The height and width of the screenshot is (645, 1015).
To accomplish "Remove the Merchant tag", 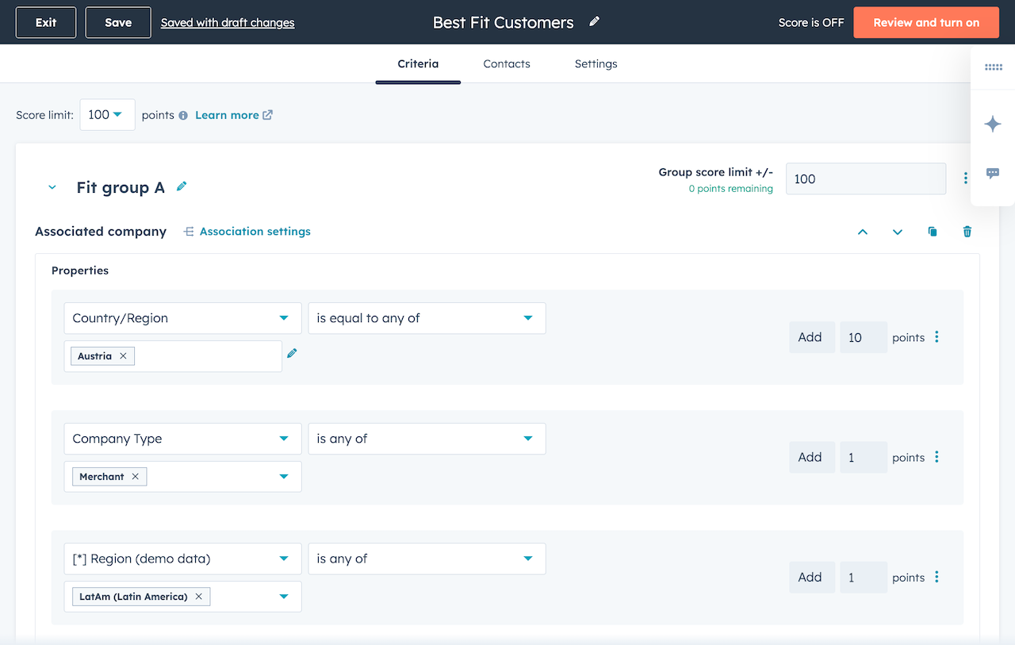I will (x=136, y=476).
